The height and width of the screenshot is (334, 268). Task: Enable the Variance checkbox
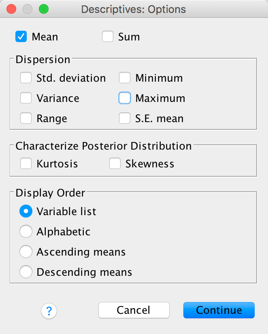pyautogui.click(x=26, y=98)
